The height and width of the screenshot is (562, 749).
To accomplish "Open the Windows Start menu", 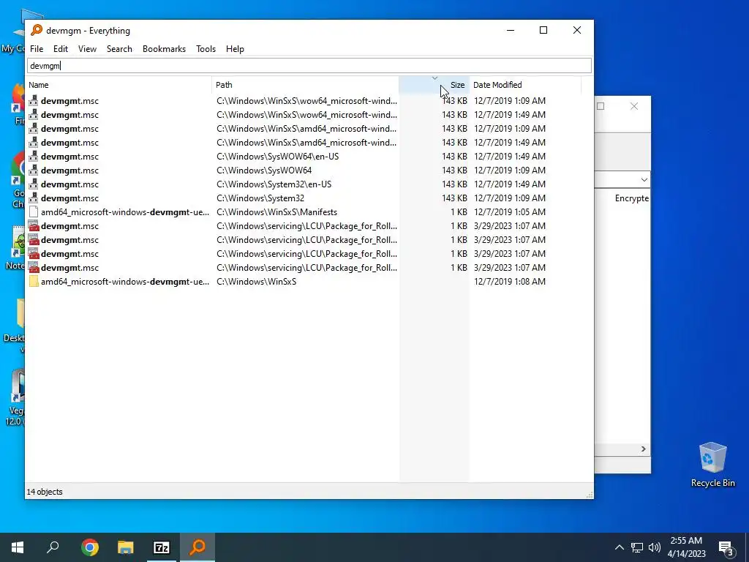I will (18, 547).
